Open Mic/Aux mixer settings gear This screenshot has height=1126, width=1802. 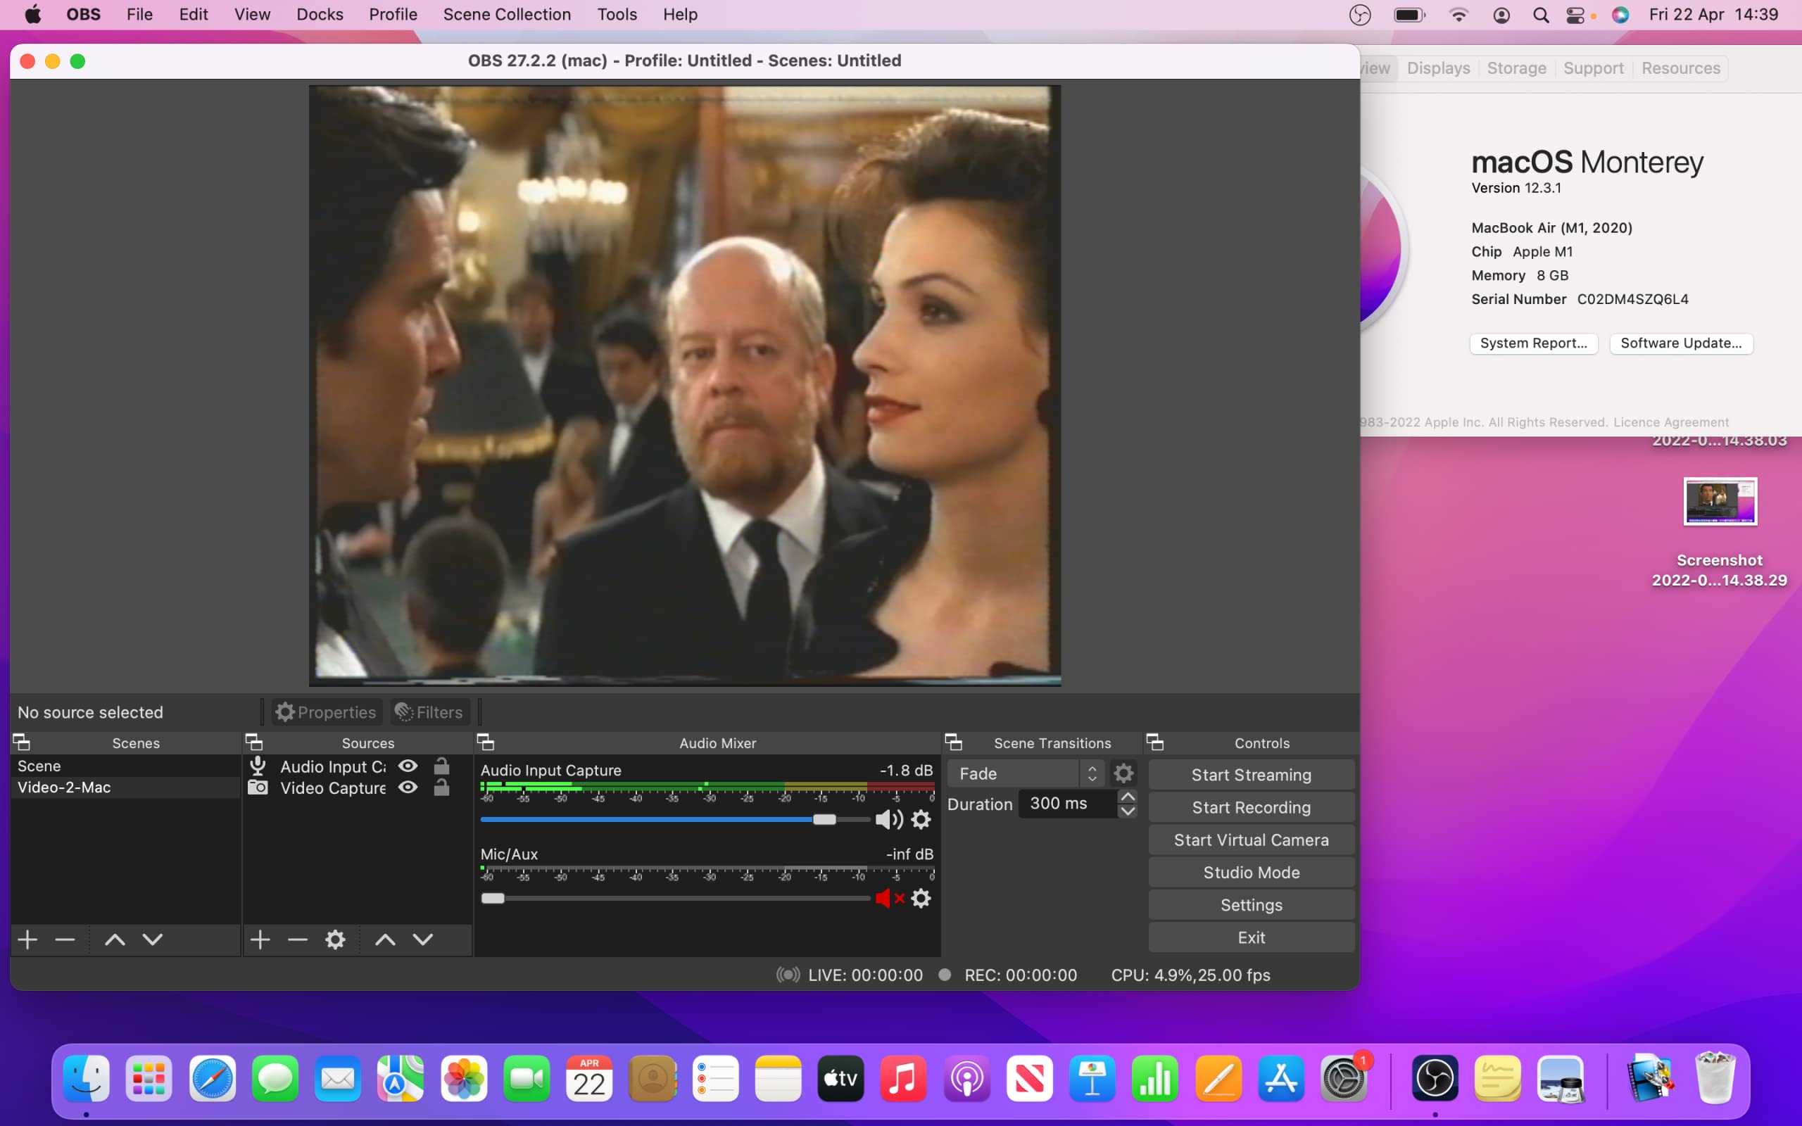(921, 898)
